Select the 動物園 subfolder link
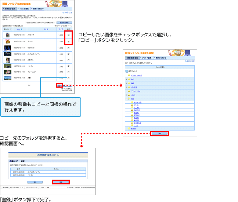This screenshot has height=202, width=238. click(136, 121)
